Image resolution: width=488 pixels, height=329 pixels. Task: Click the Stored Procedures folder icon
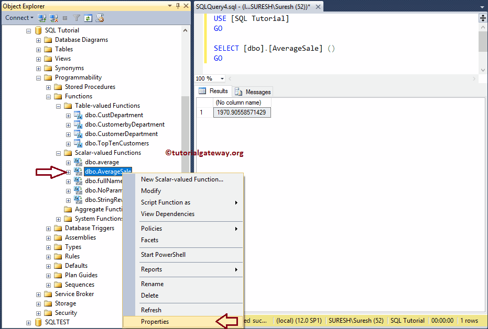click(58, 87)
